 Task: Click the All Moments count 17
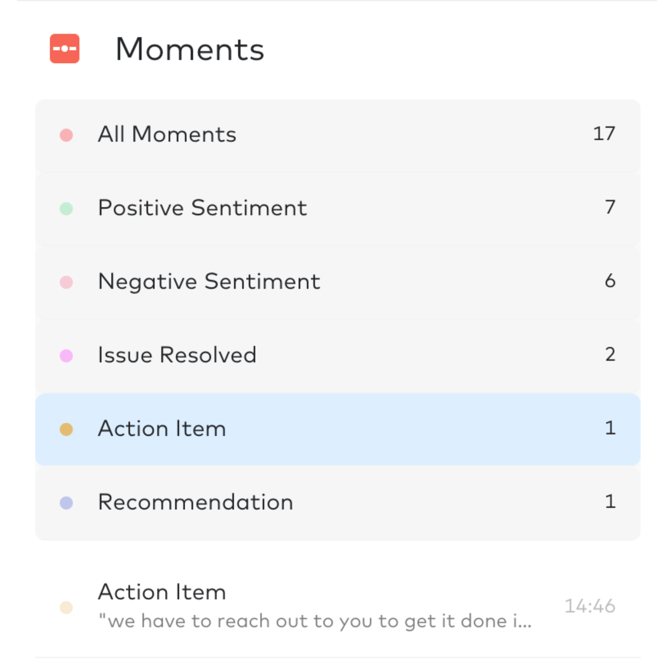pos(604,134)
